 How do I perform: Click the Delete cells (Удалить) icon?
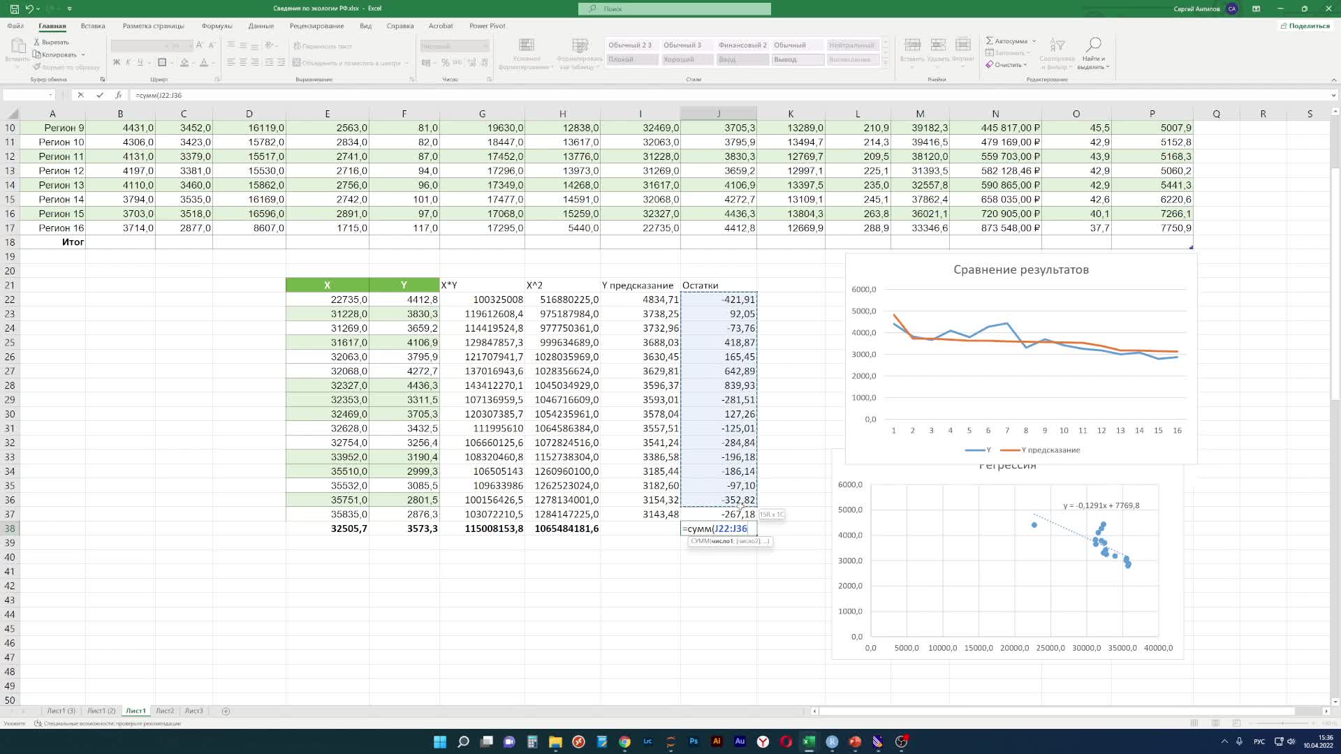pyautogui.click(x=938, y=45)
